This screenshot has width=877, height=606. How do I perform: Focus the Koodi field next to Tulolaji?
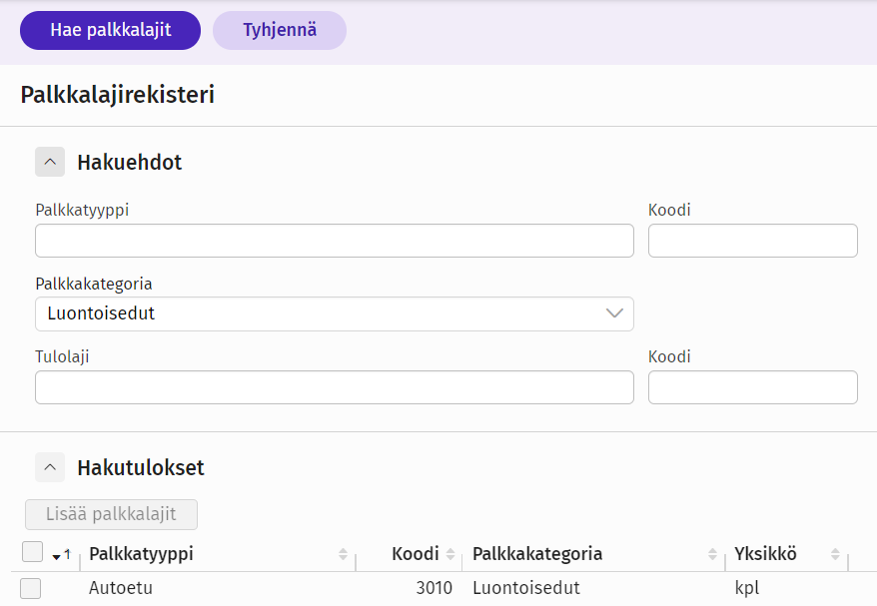[752, 386]
